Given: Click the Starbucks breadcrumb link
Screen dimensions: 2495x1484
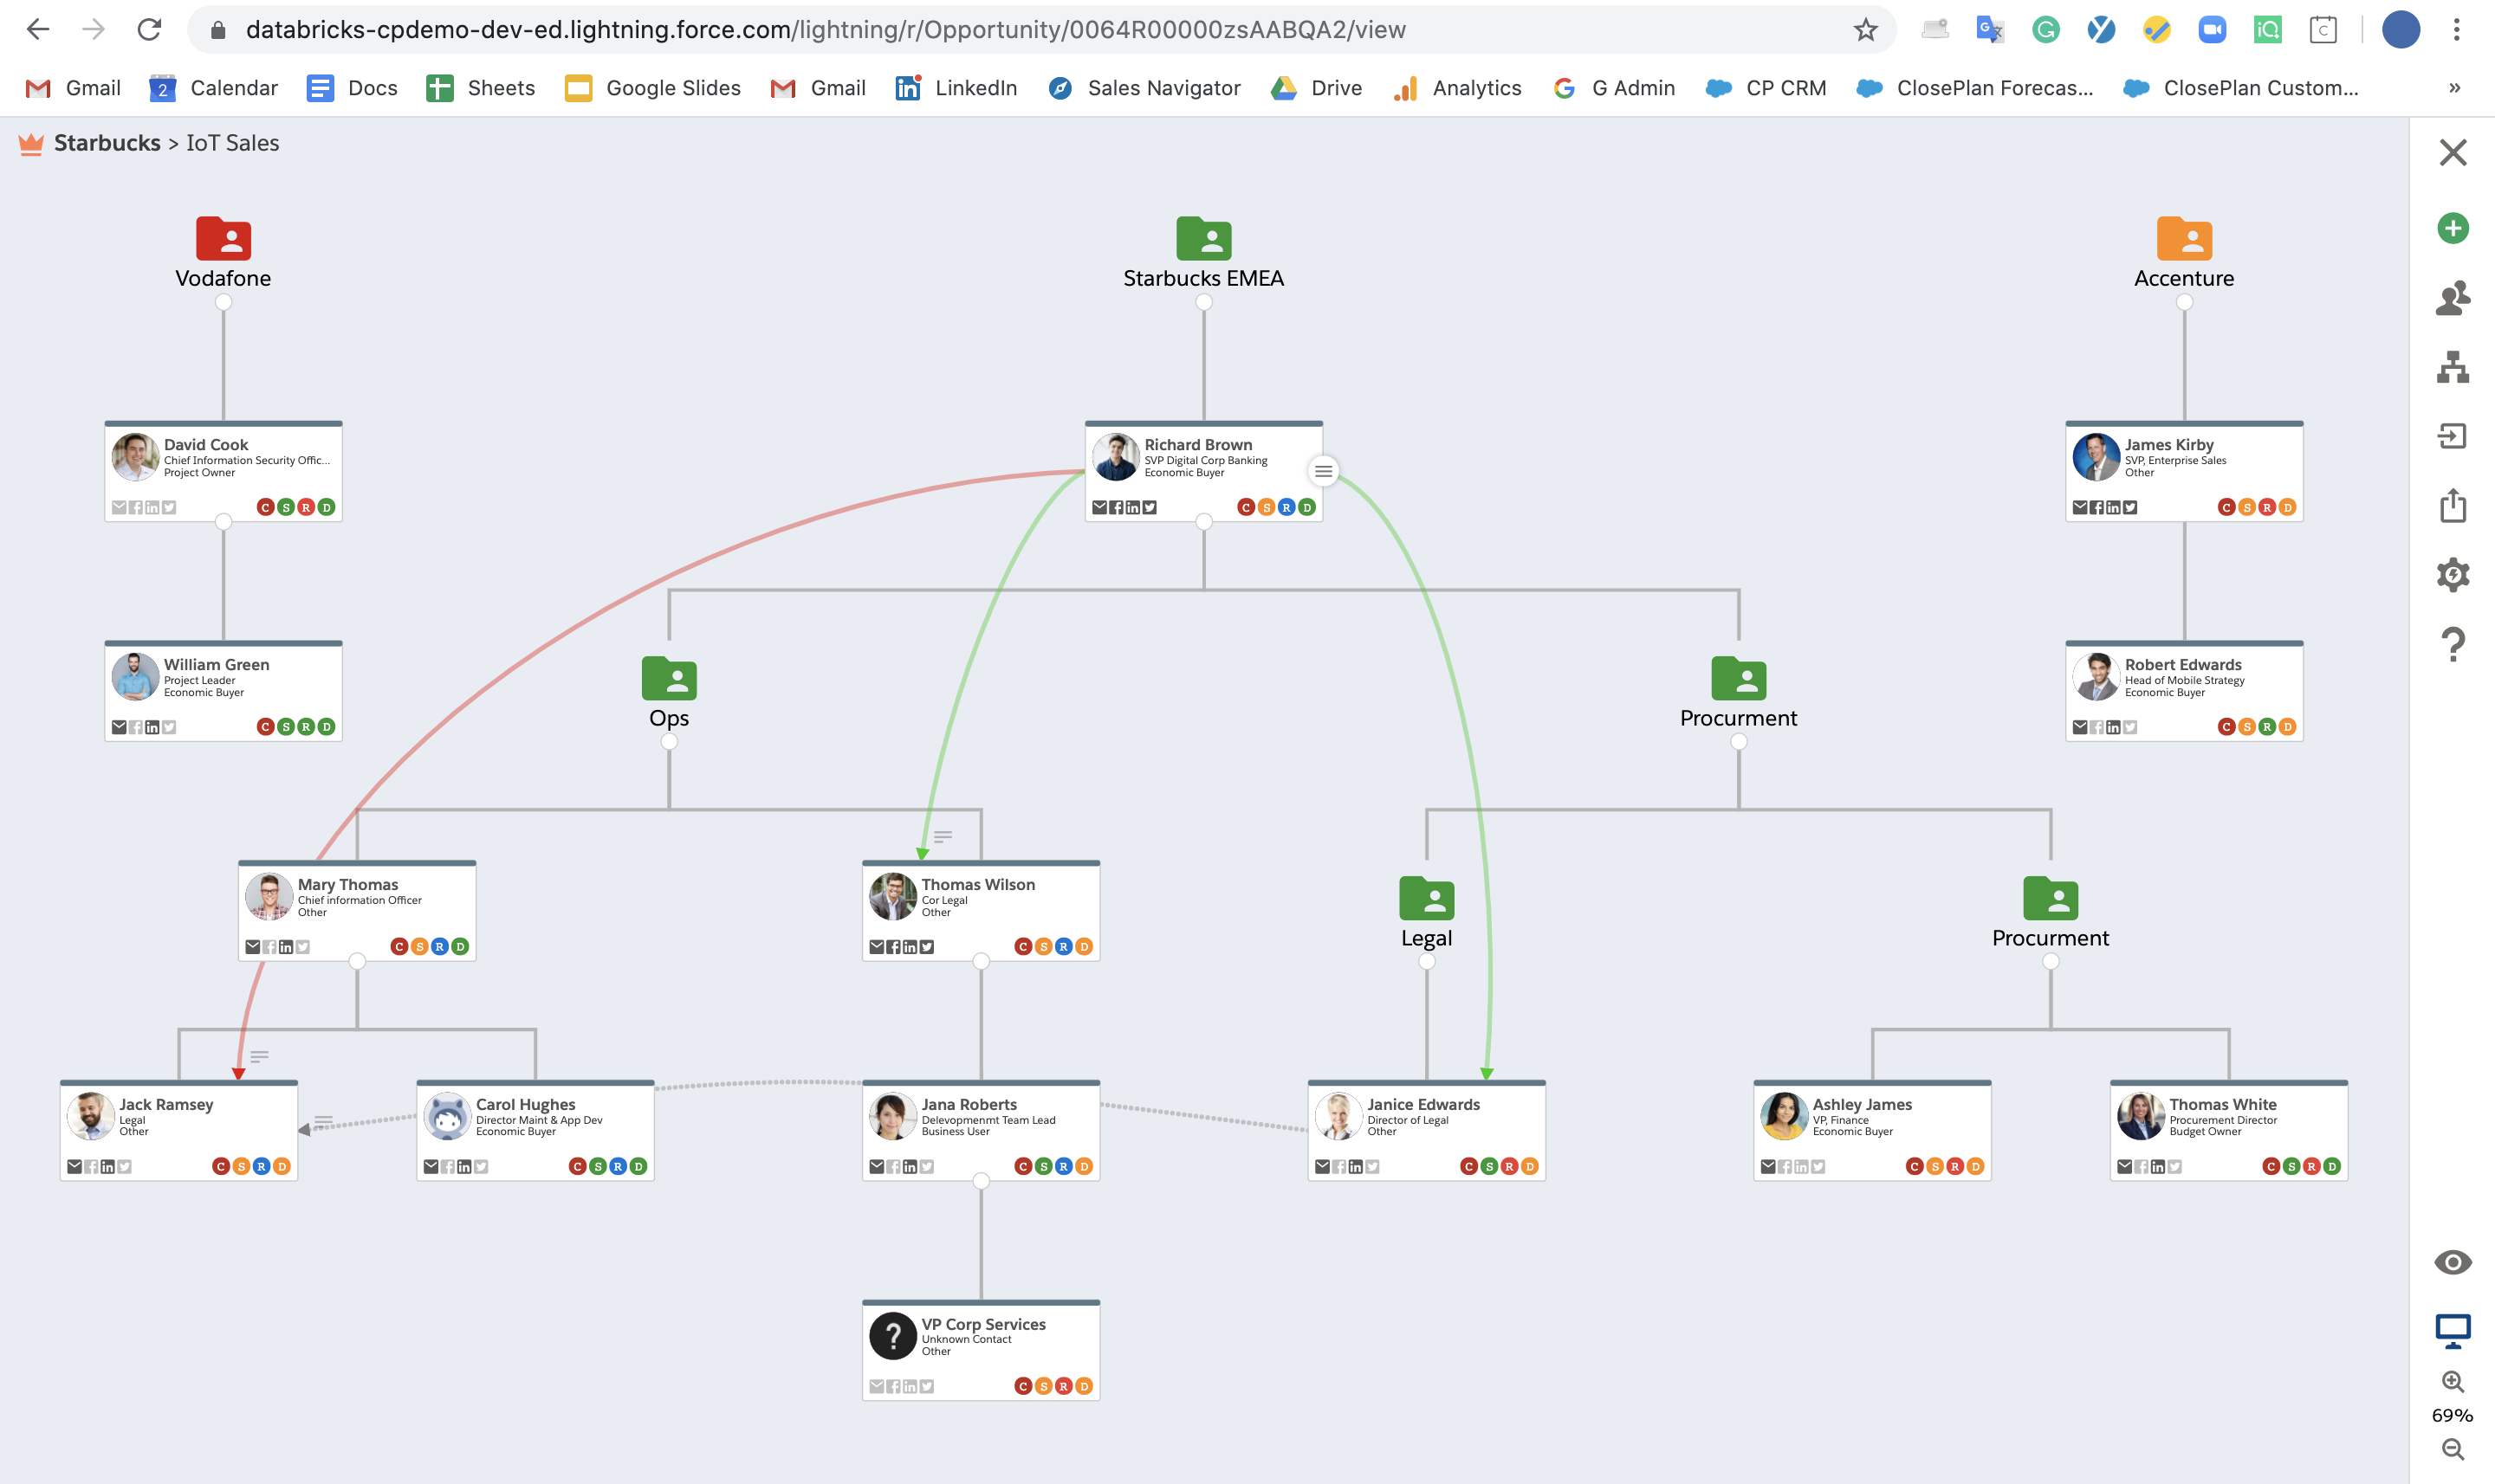Looking at the screenshot, I should 107,142.
